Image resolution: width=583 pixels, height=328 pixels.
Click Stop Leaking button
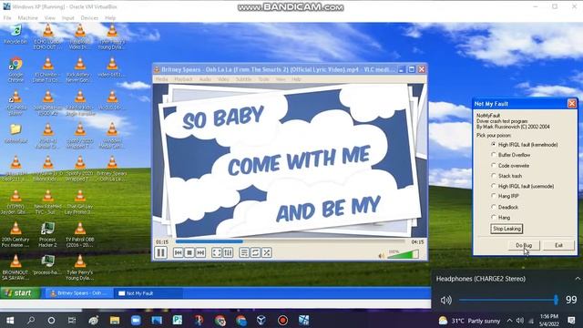point(506,229)
